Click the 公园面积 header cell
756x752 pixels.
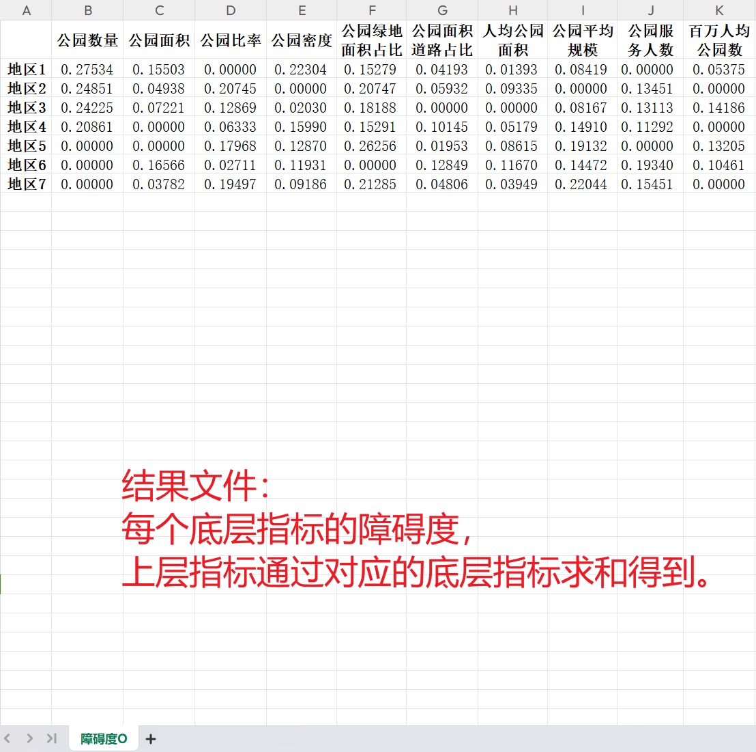[159, 40]
